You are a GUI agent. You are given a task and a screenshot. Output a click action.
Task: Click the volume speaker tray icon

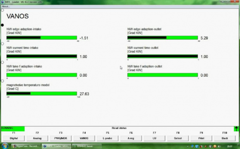click(x=219, y=146)
